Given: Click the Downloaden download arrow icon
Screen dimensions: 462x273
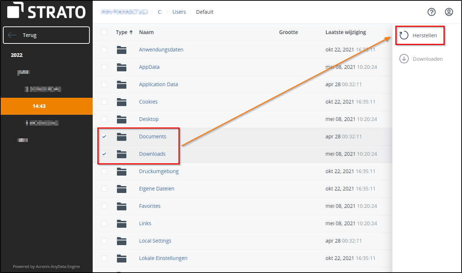Looking at the screenshot, I should coord(404,59).
